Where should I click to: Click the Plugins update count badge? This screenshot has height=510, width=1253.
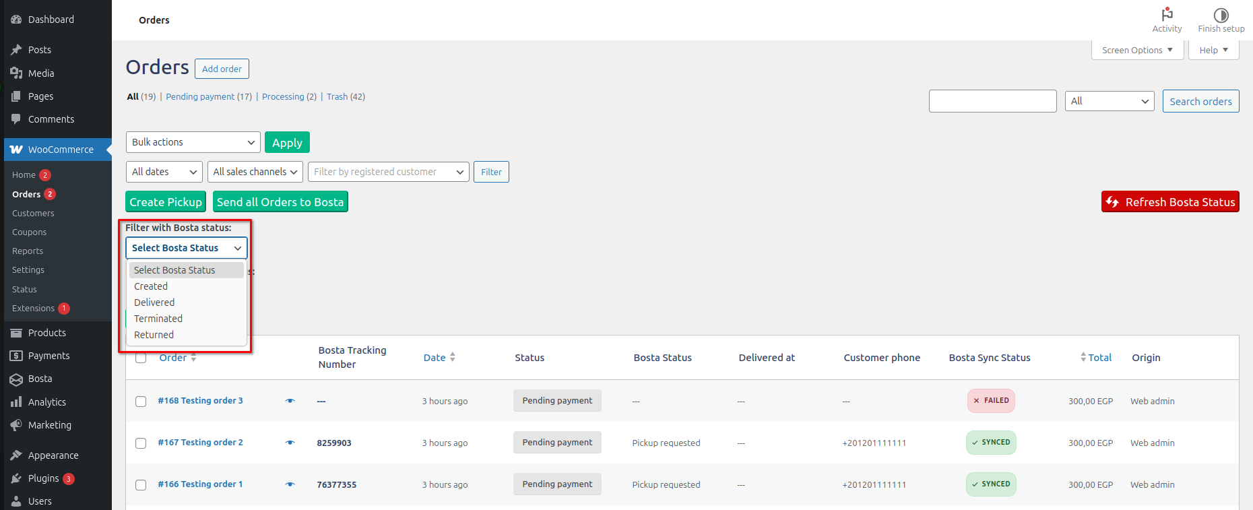69,479
